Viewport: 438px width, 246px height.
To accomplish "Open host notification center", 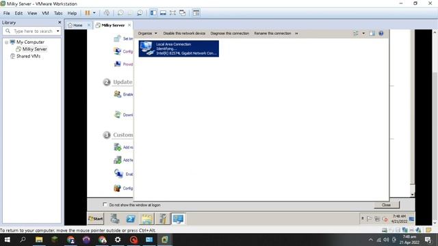I will pyautogui.click(x=428, y=240).
